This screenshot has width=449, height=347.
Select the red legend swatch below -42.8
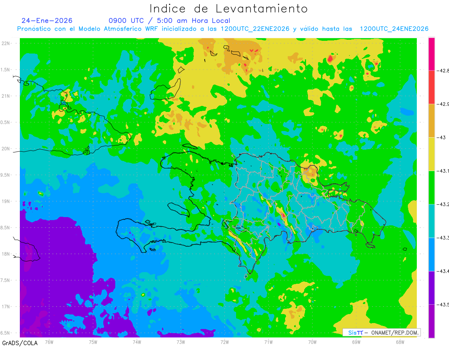[x=431, y=87]
